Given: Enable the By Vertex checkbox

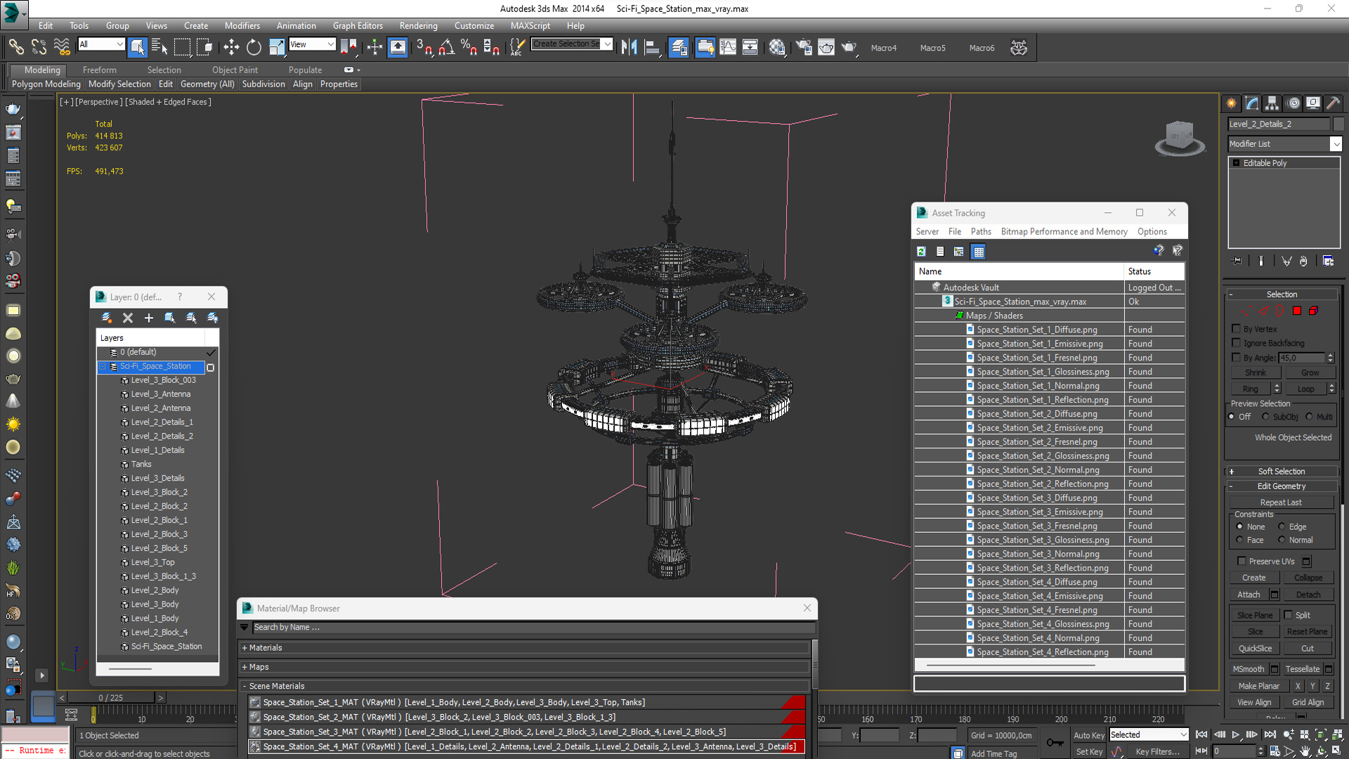Looking at the screenshot, I should pos(1236,328).
